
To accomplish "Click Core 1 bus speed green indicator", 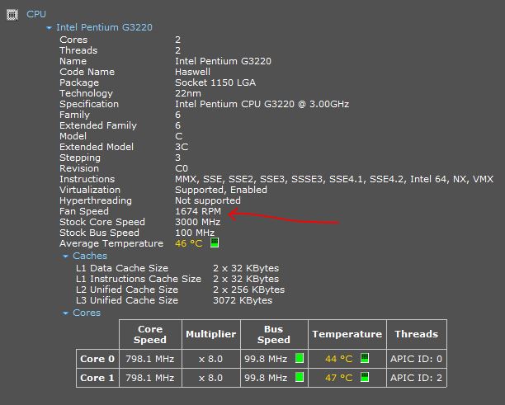I will (300, 377).
